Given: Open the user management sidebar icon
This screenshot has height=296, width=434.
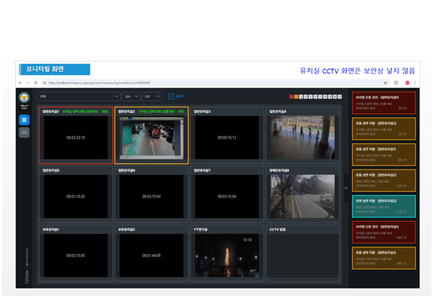Looking at the screenshot, I should [x=24, y=133].
